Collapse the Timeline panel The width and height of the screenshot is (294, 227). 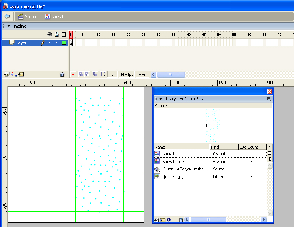(9, 26)
